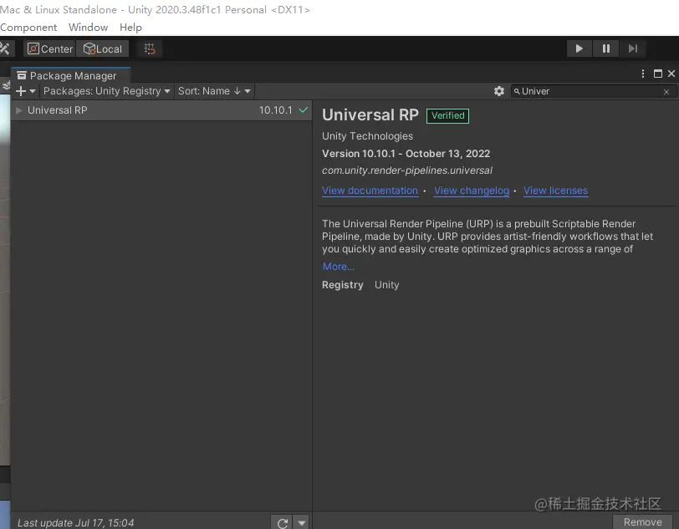Open the Sort: Name dropdown
This screenshot has width=679, height=529.
click(214, 91)
